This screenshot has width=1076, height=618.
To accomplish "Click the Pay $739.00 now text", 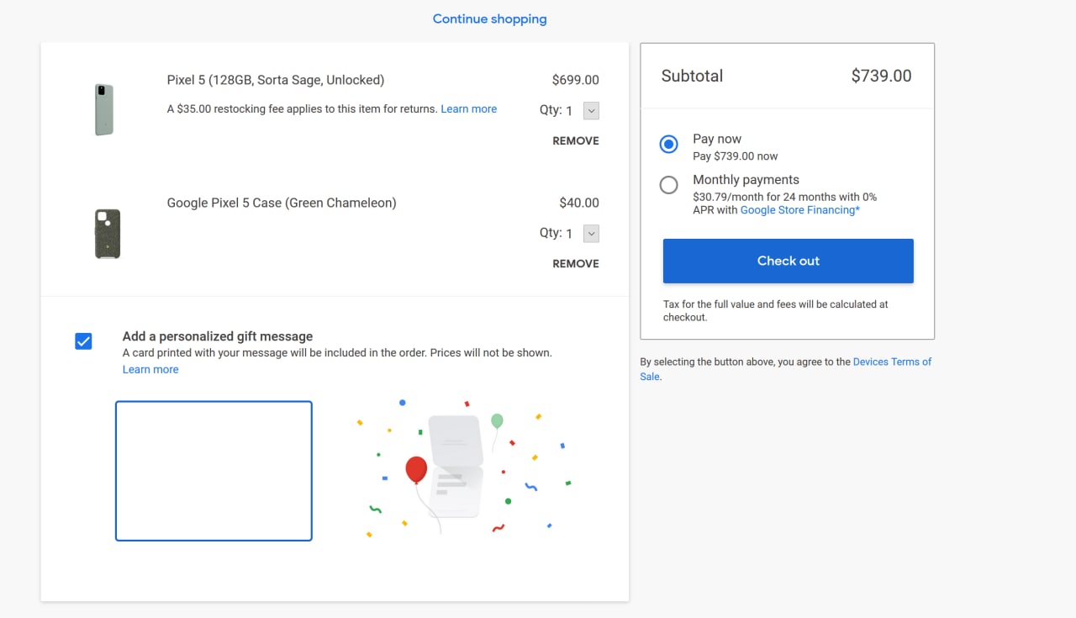I will tap(736, 156).
